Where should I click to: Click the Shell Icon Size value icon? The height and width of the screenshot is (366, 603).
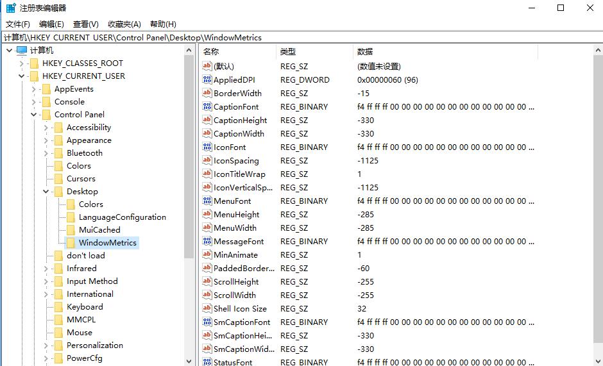pos(207,308)
